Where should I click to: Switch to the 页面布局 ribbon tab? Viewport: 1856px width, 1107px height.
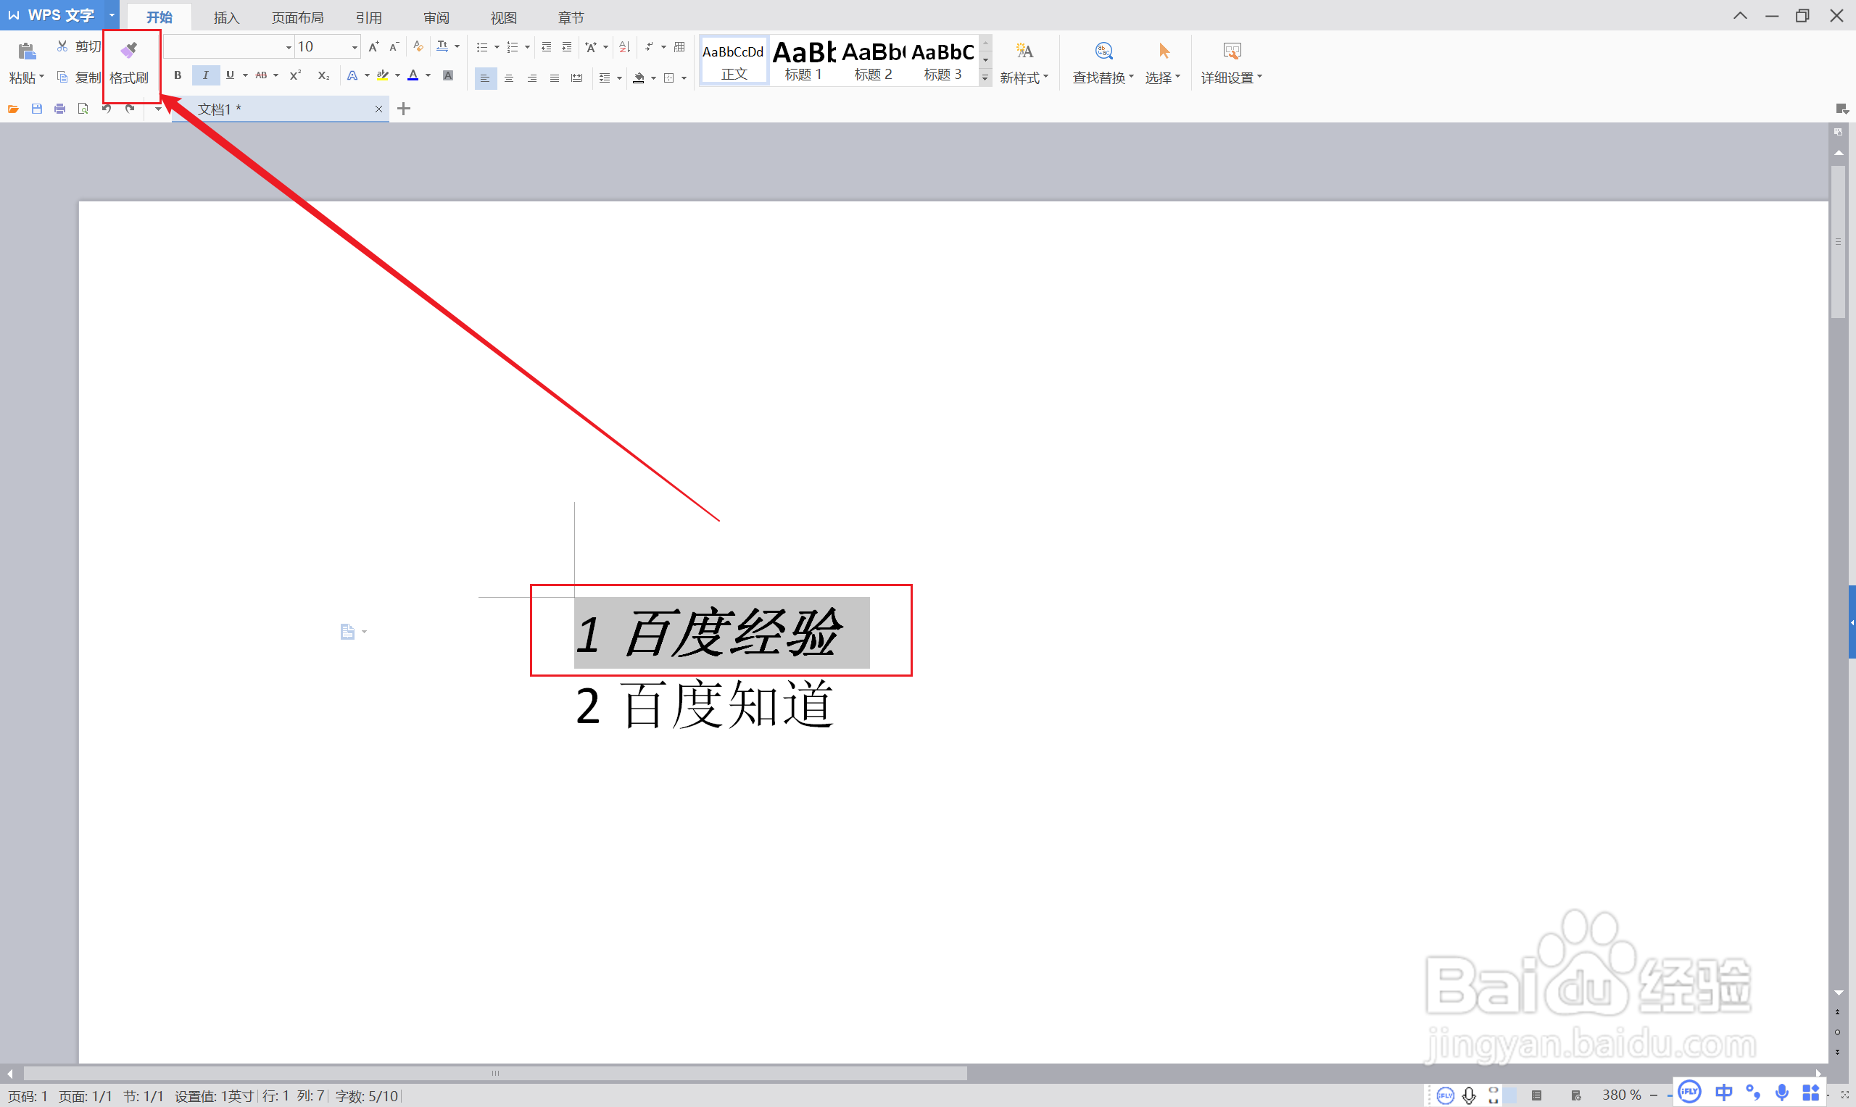tap(297, 17)
